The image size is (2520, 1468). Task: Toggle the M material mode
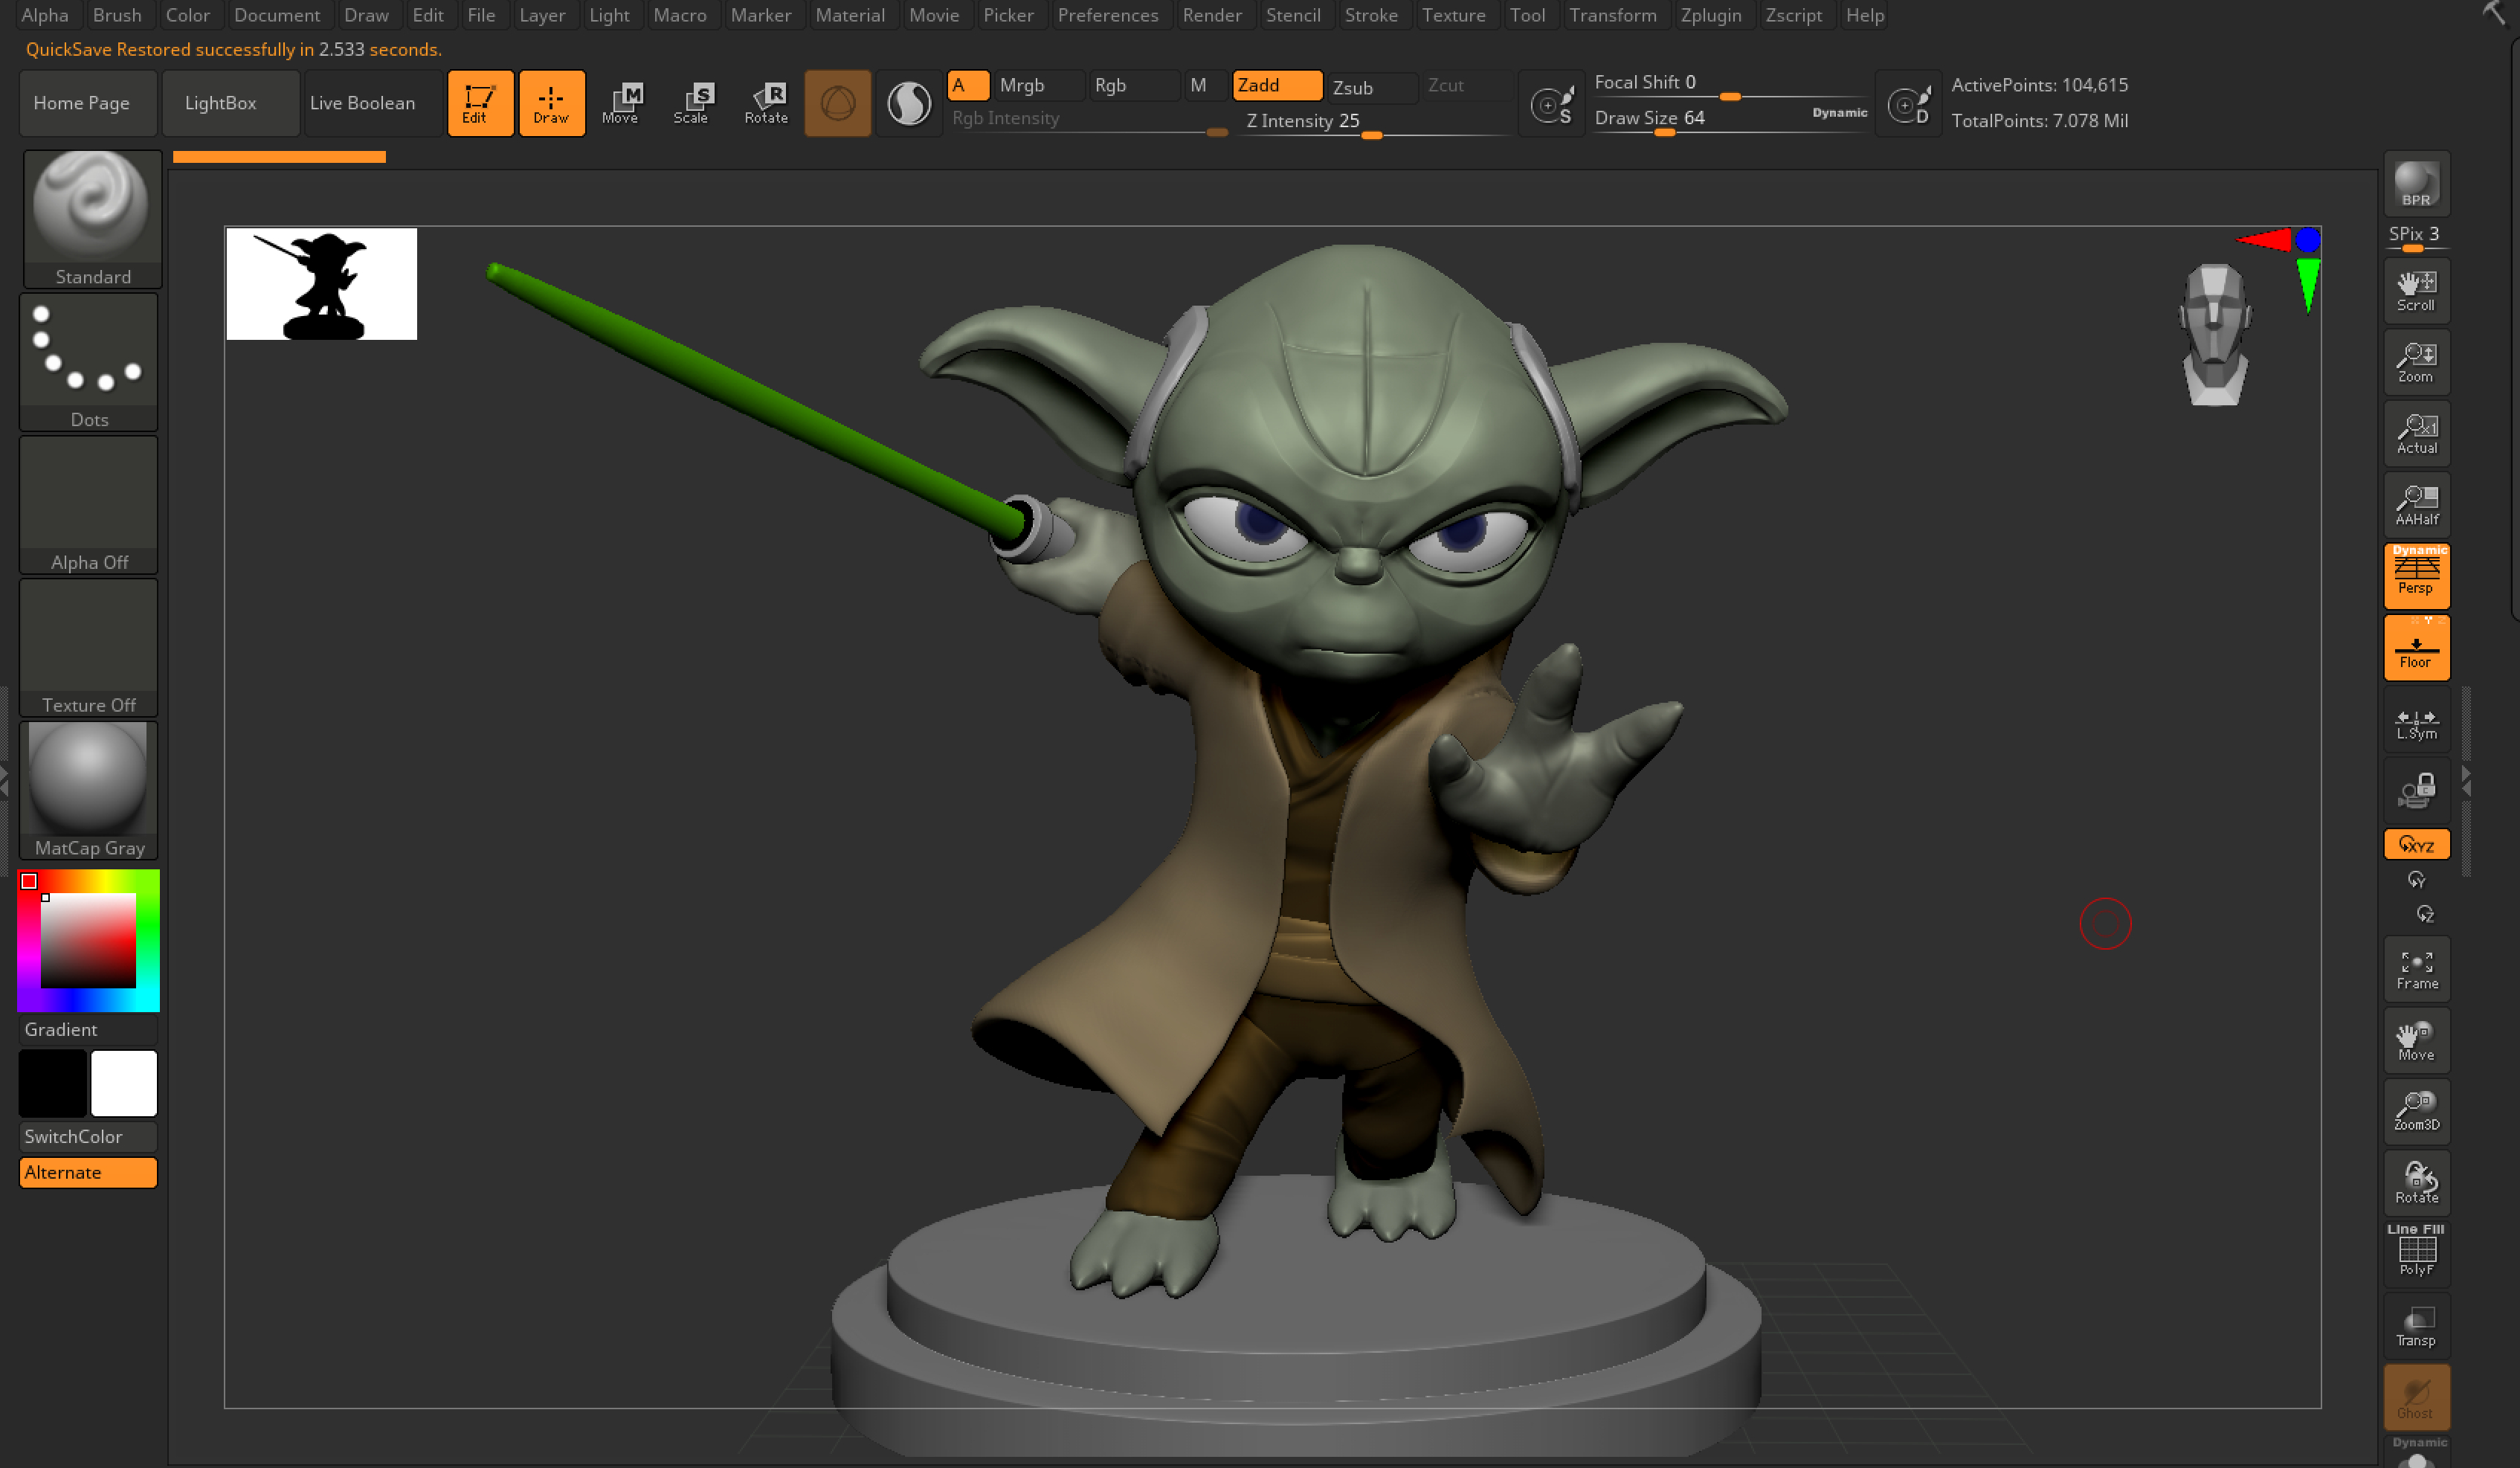tap(1205, 85)
